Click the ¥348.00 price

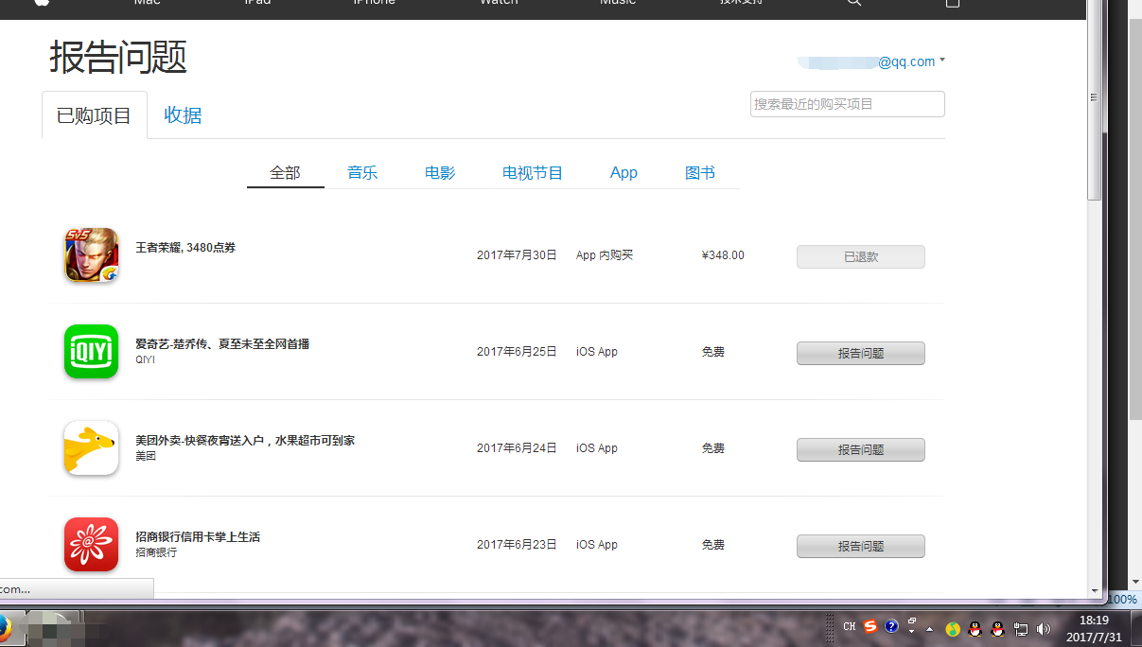[723, 255]
